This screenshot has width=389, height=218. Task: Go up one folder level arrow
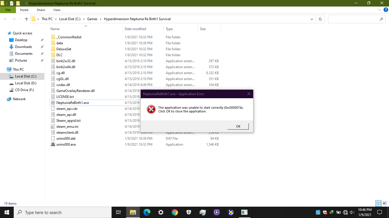[26, 19]
